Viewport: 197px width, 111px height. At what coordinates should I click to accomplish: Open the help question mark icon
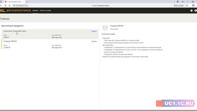(x=191, y=10)
